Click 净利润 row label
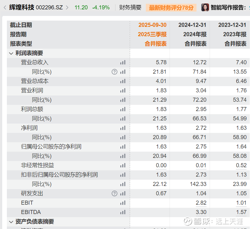The image size is (250, 229). coord(29,128)
